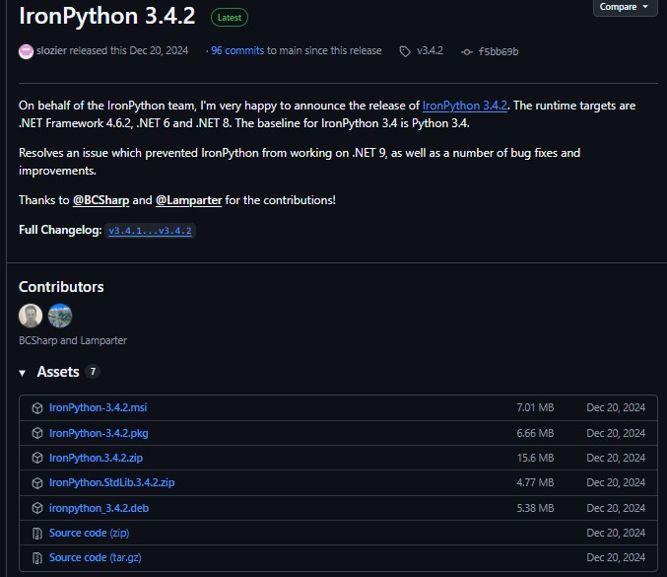Click the Assets count badge 7
The image size is (667, 577).
93,372
